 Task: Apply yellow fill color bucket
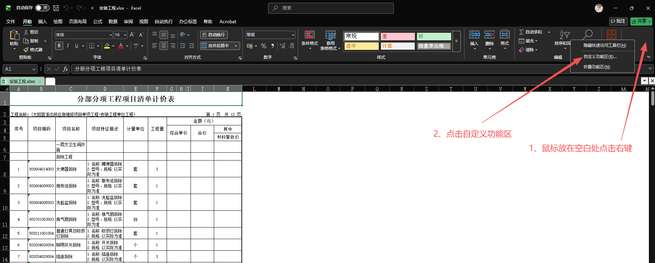107,45
